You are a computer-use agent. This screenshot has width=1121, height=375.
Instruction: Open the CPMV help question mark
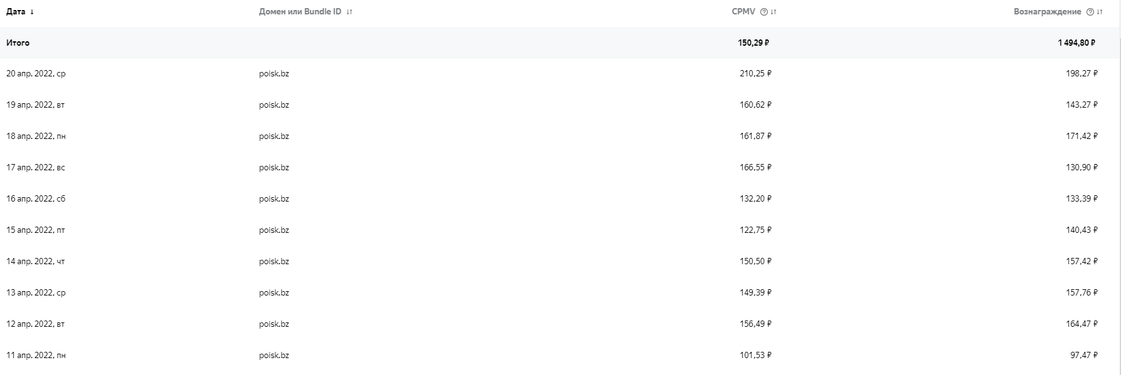(x=763, y=12)
